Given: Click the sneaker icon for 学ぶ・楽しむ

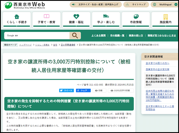Looking at the screenshot, I should 106,16.
